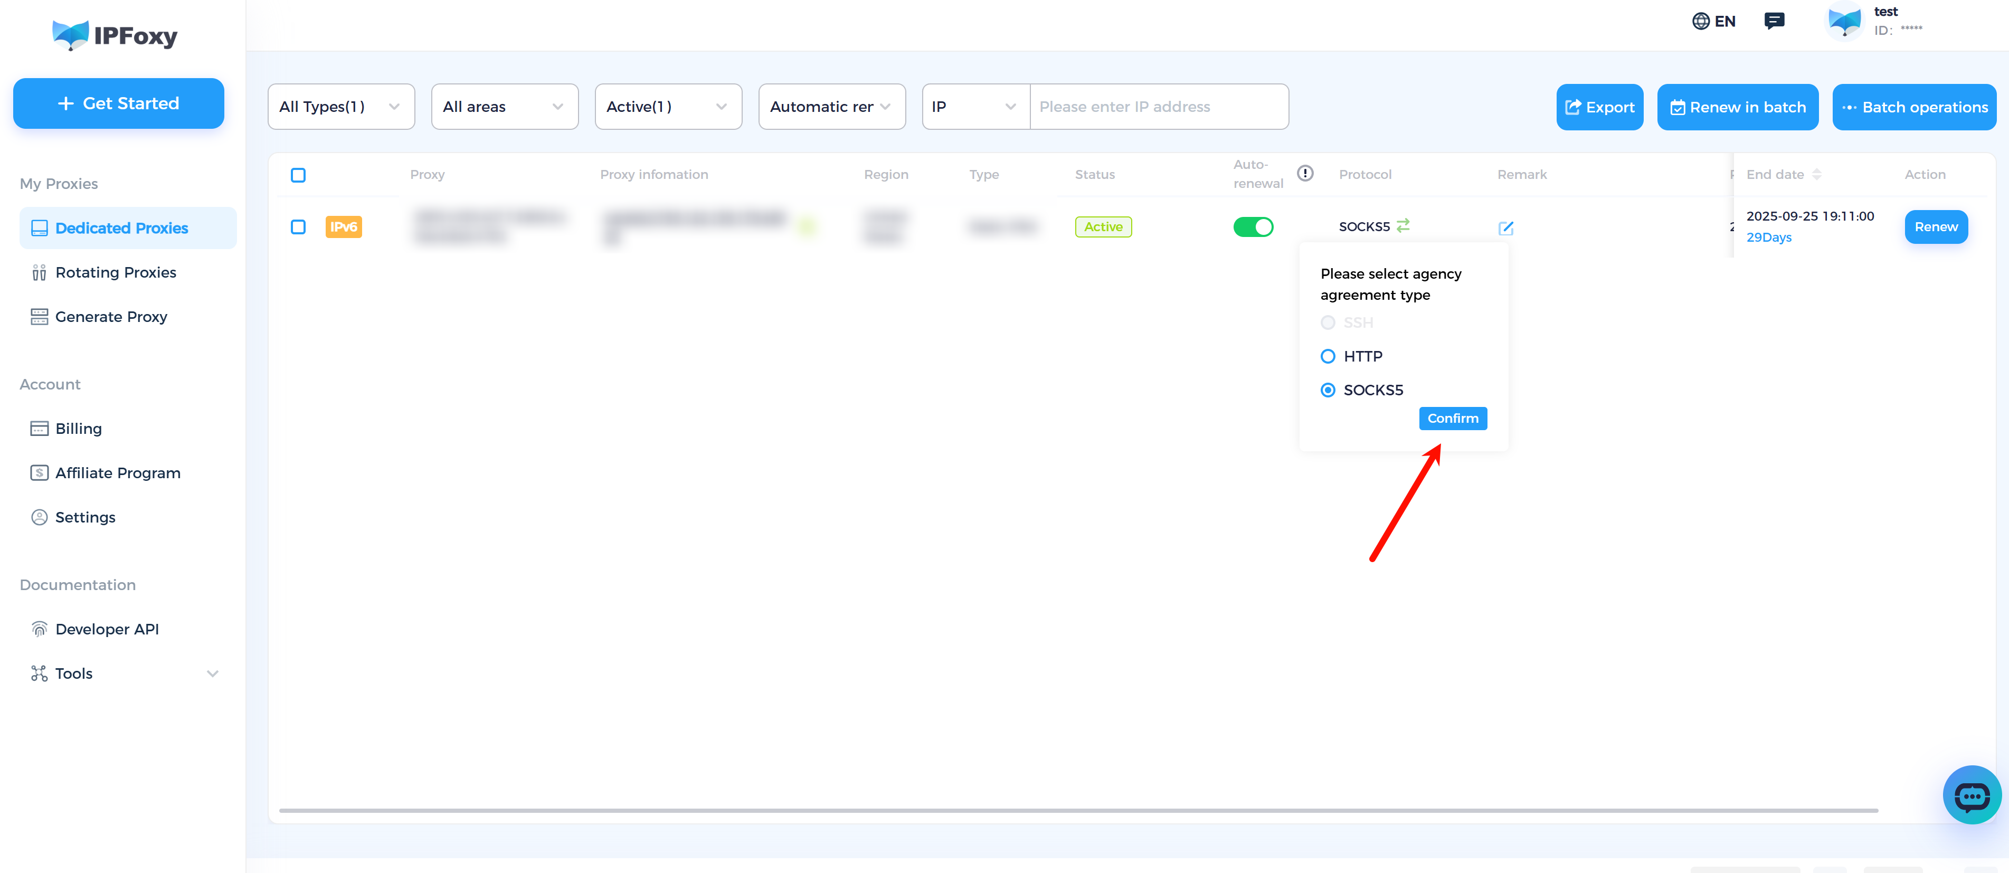Click the edit remark pencil icon
This screenshot has width=2009, height=873.
(1506, 228)
